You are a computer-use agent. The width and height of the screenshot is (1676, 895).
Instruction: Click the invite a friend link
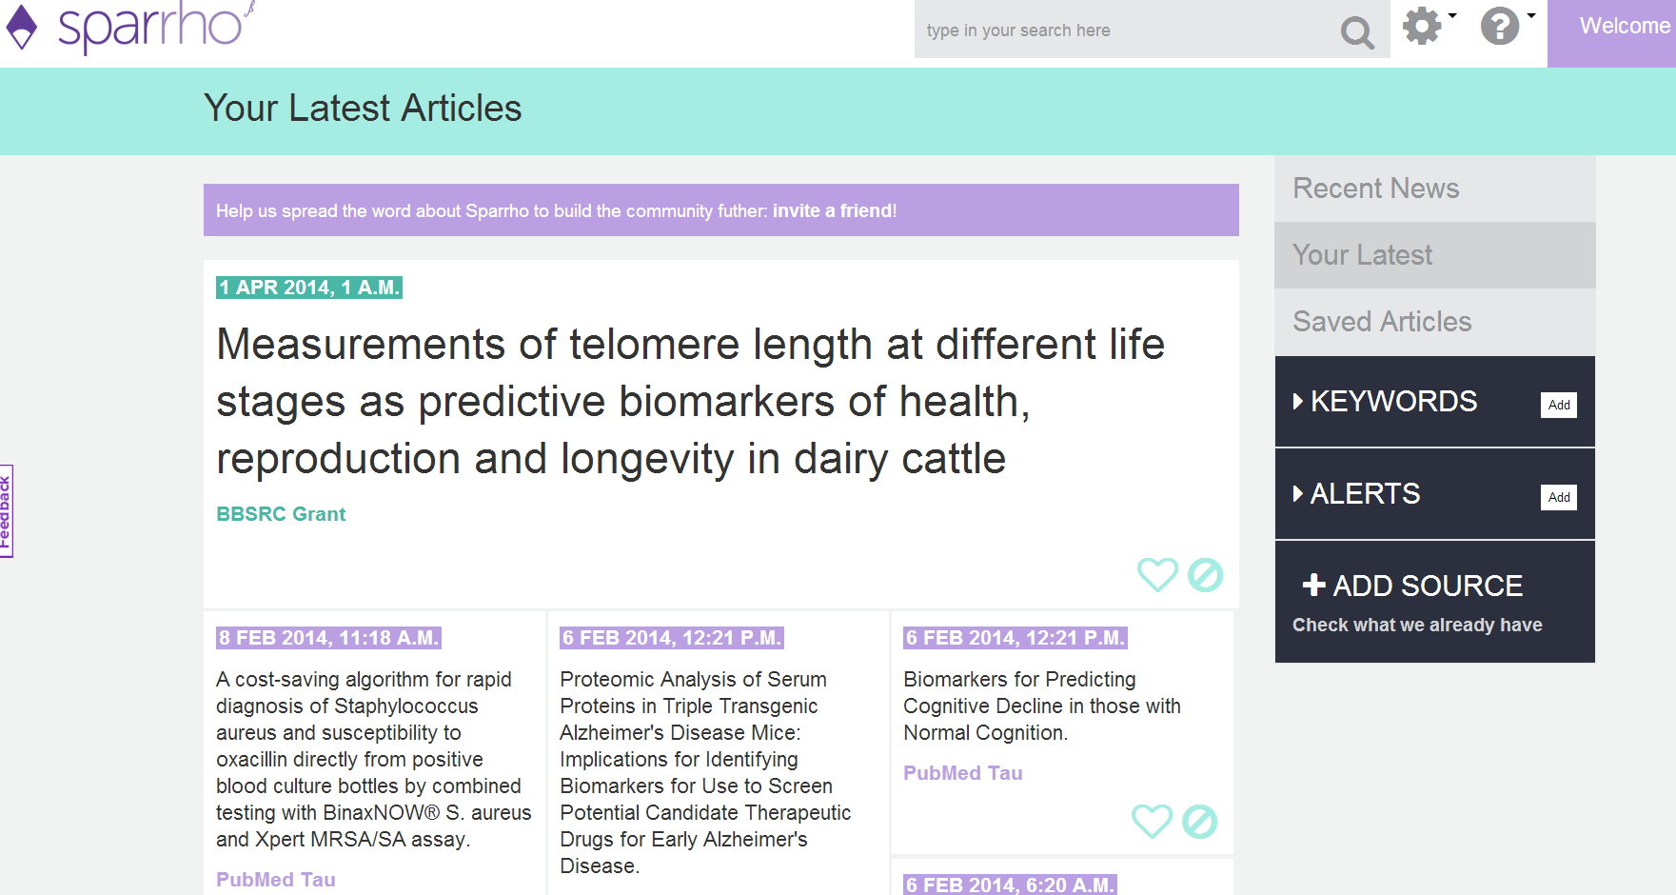[834, 210]
